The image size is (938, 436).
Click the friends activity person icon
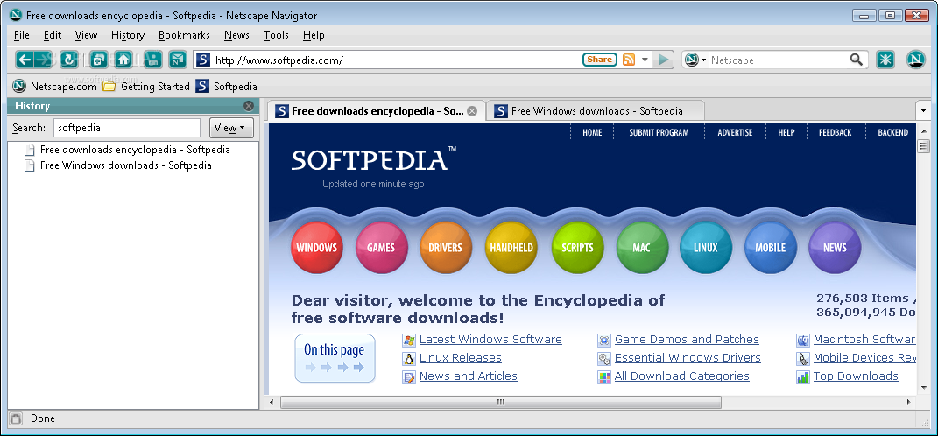click(153, 60)
